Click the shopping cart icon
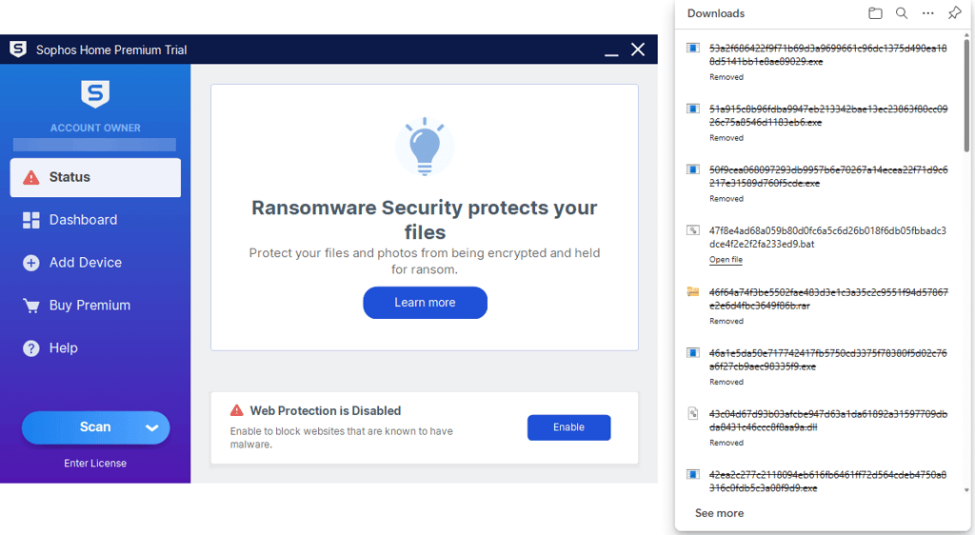975x535 pixels. click(31, 306)
